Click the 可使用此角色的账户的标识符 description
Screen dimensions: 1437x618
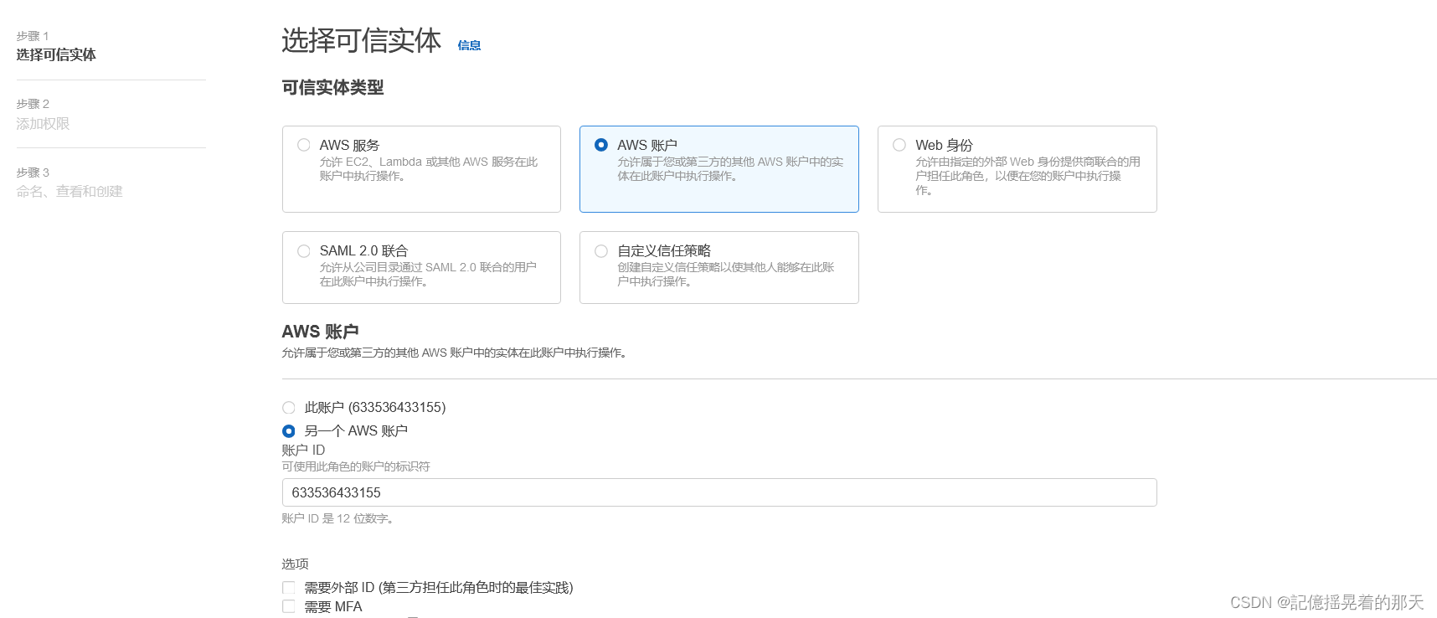[x=356, y=466]
